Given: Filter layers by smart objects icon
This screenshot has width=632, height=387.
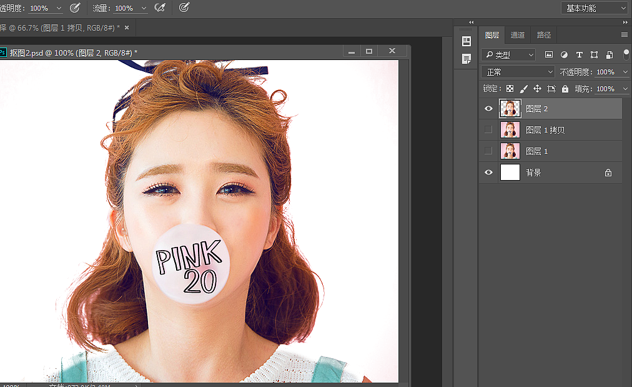Looking at the screenshot, I should [x=610, y=54].
